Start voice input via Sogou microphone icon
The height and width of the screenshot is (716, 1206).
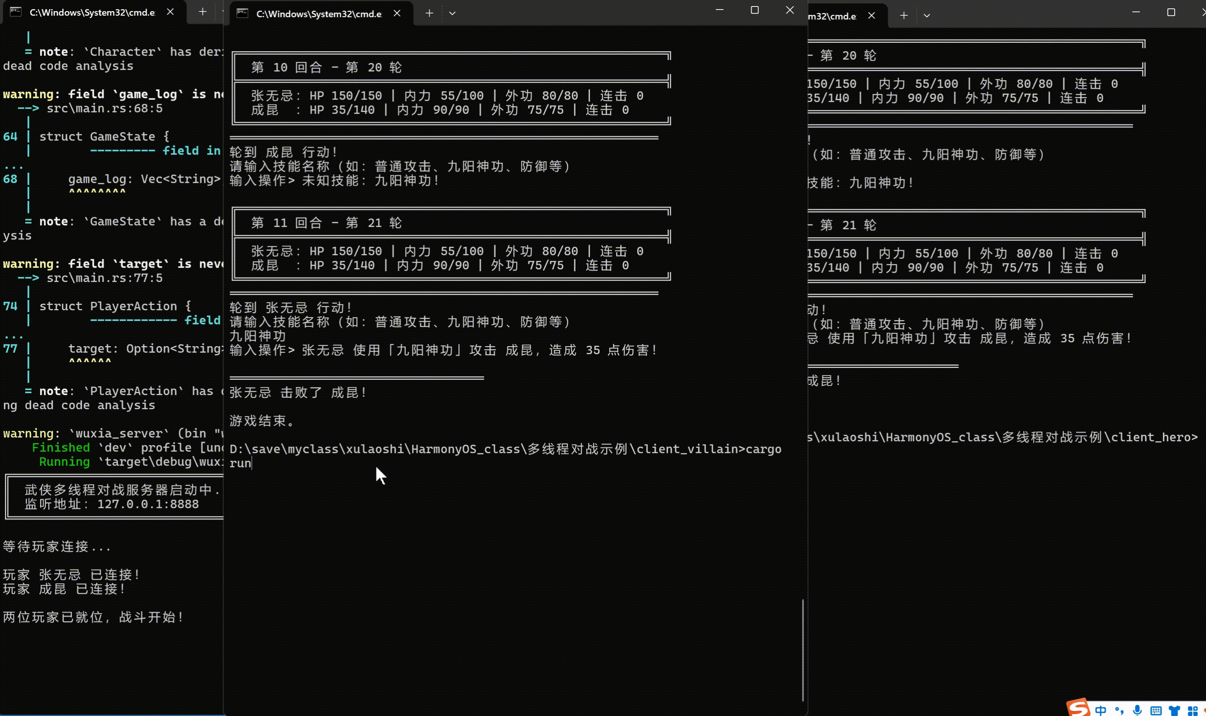(1138, 710)
